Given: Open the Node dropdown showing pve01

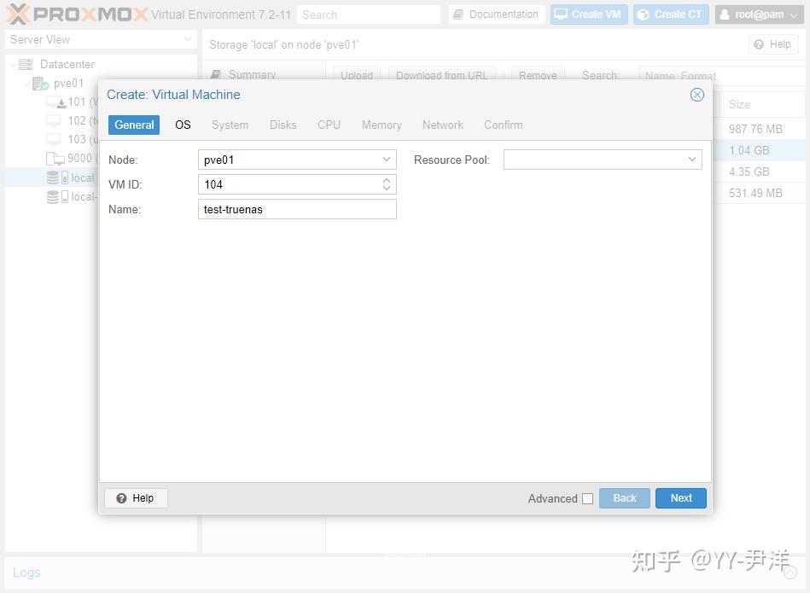Looking at the screenshot, I should [x=387, y=159].
